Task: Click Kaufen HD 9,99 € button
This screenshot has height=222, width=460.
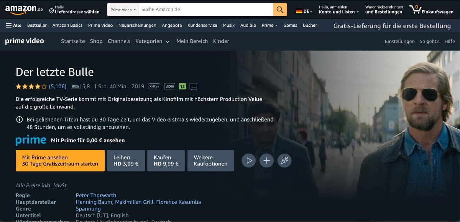Action: coord(166,160)
